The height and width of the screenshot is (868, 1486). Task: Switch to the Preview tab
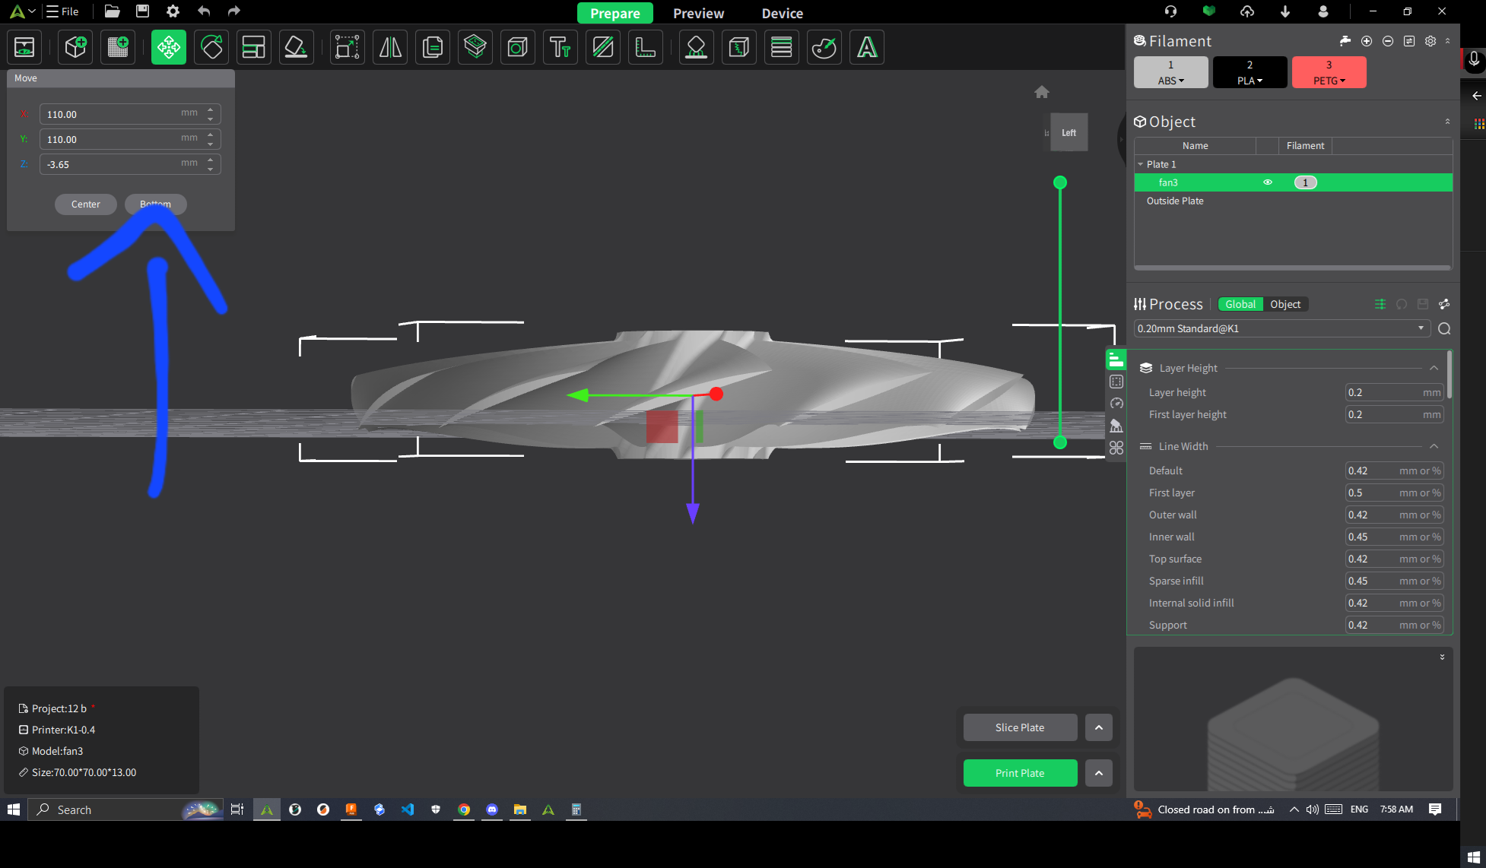698,13
